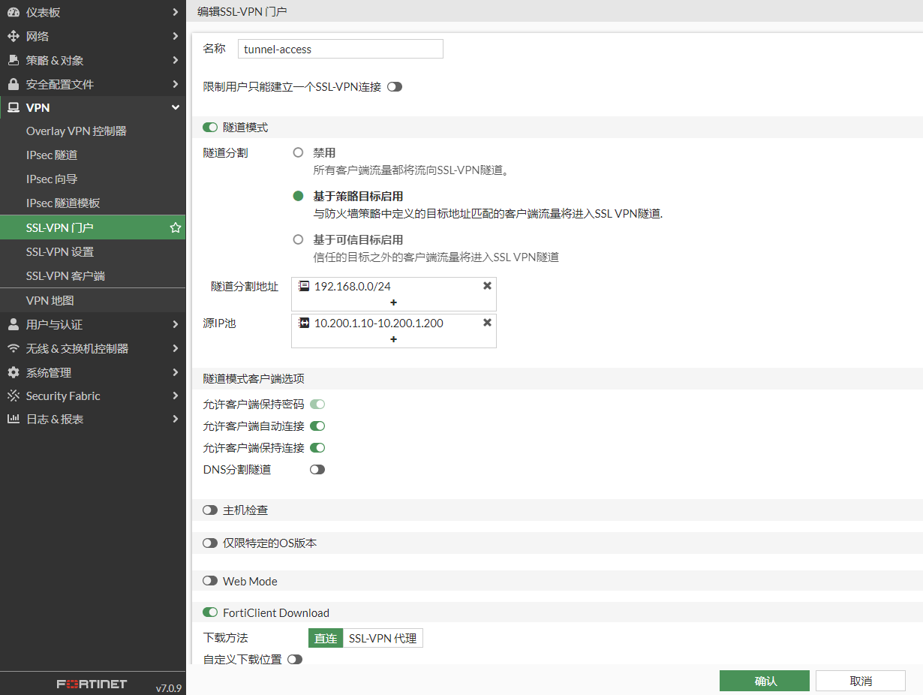Click the 确认 confirm button
Image resolution: width=923 pixels, height=695 pixels.
click(x=765, y=681)
